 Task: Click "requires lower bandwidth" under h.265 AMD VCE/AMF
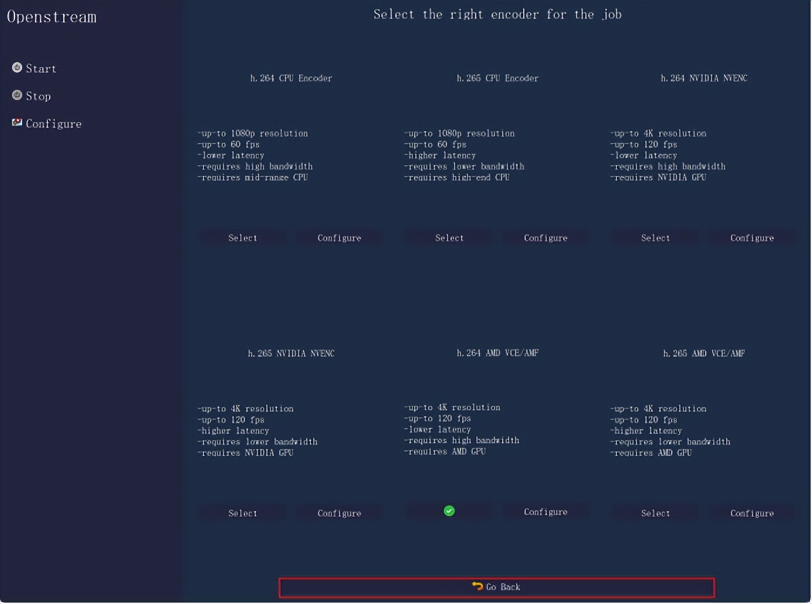tap(671, 442)
